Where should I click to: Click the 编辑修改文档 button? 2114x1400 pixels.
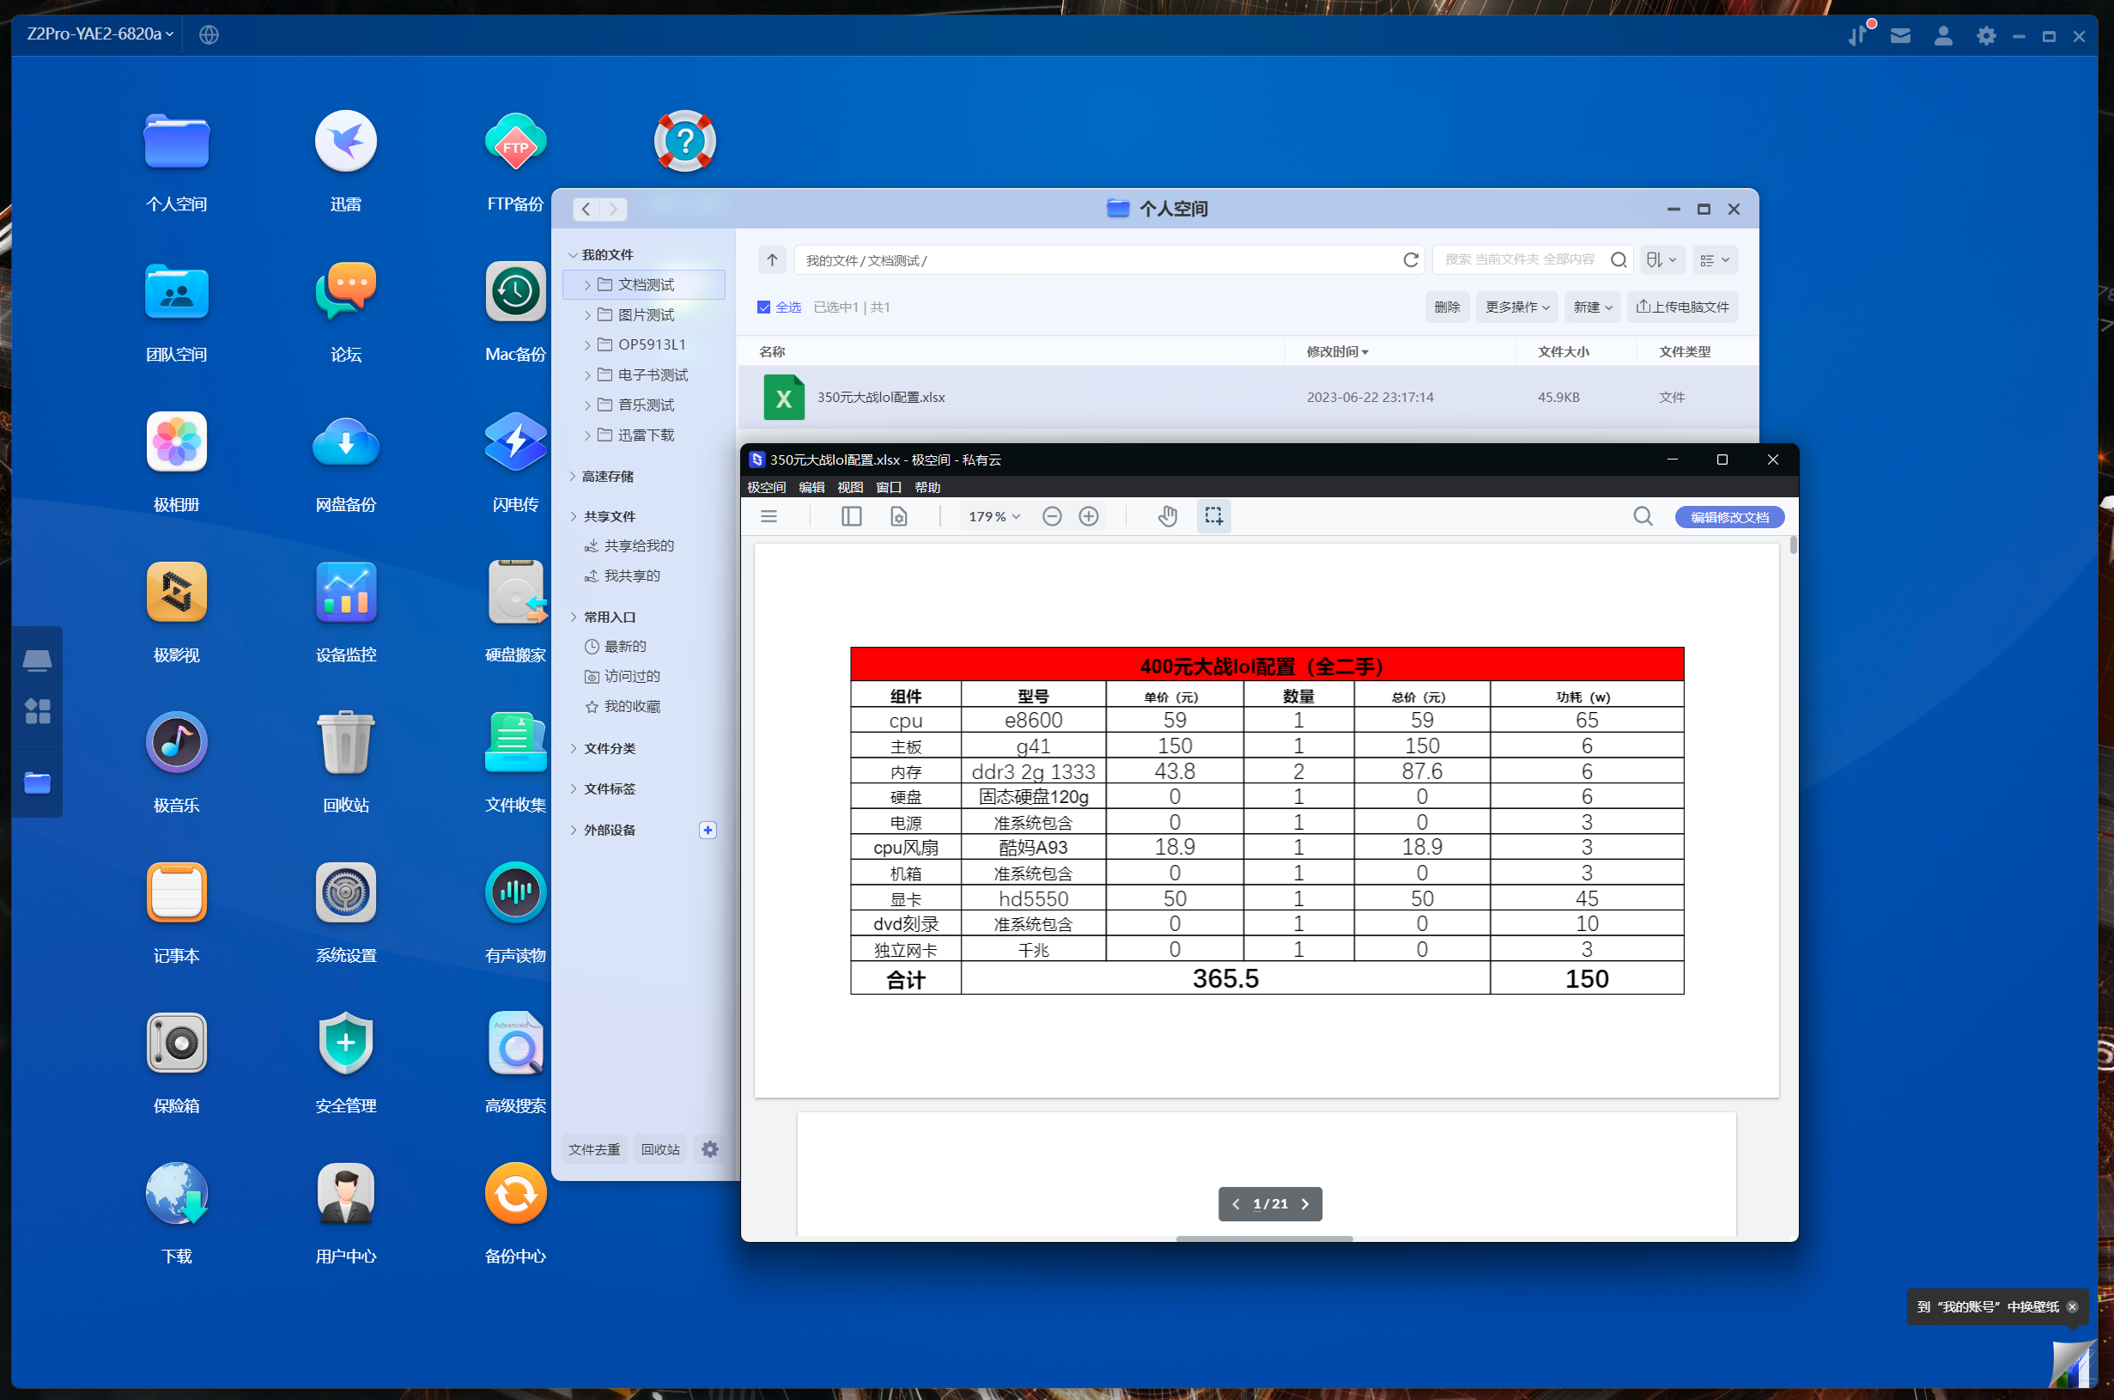point(1728,517)
